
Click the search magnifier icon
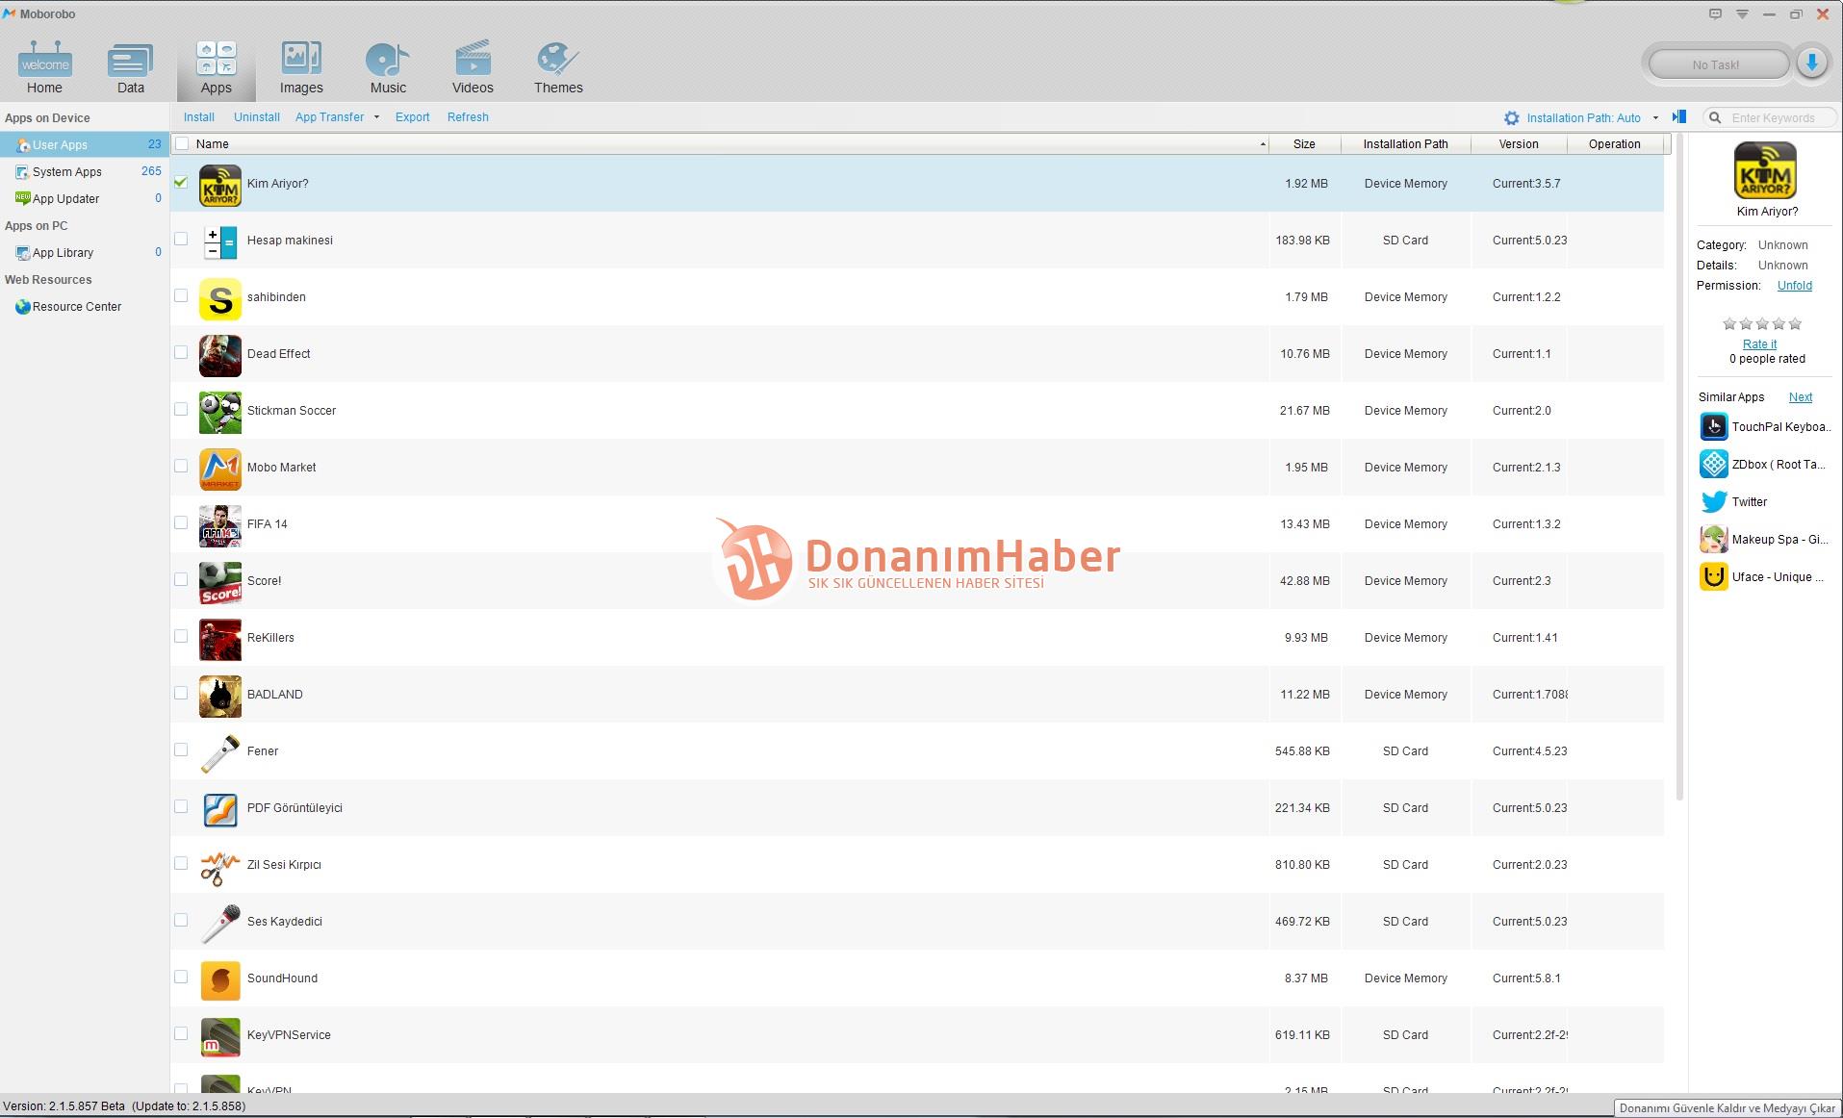1715,118
